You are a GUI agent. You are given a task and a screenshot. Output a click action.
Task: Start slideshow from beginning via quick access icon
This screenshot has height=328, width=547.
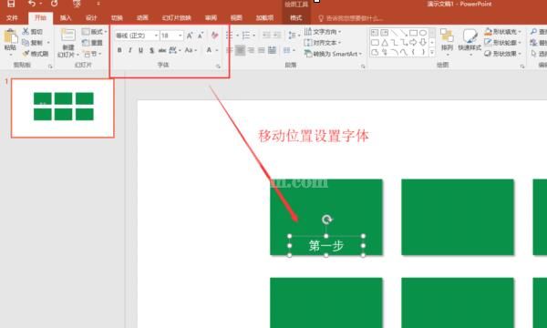coord(77,4)
